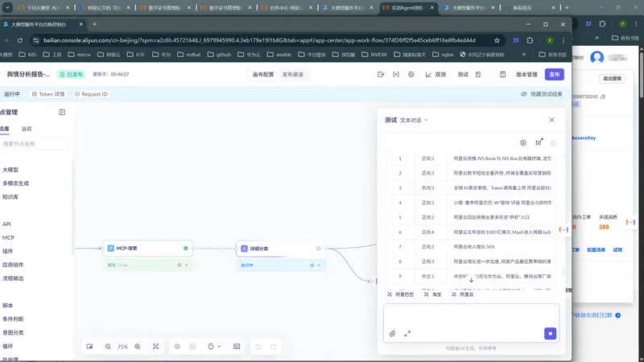Close the test panel with X
Image resolution: width=644 pixels, height=362 pixels.
pos(551,120)
